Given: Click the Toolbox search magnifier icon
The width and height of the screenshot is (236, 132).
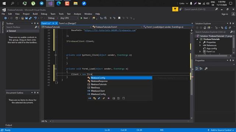Looking at the screenshot, I should [x=36, y=27].
